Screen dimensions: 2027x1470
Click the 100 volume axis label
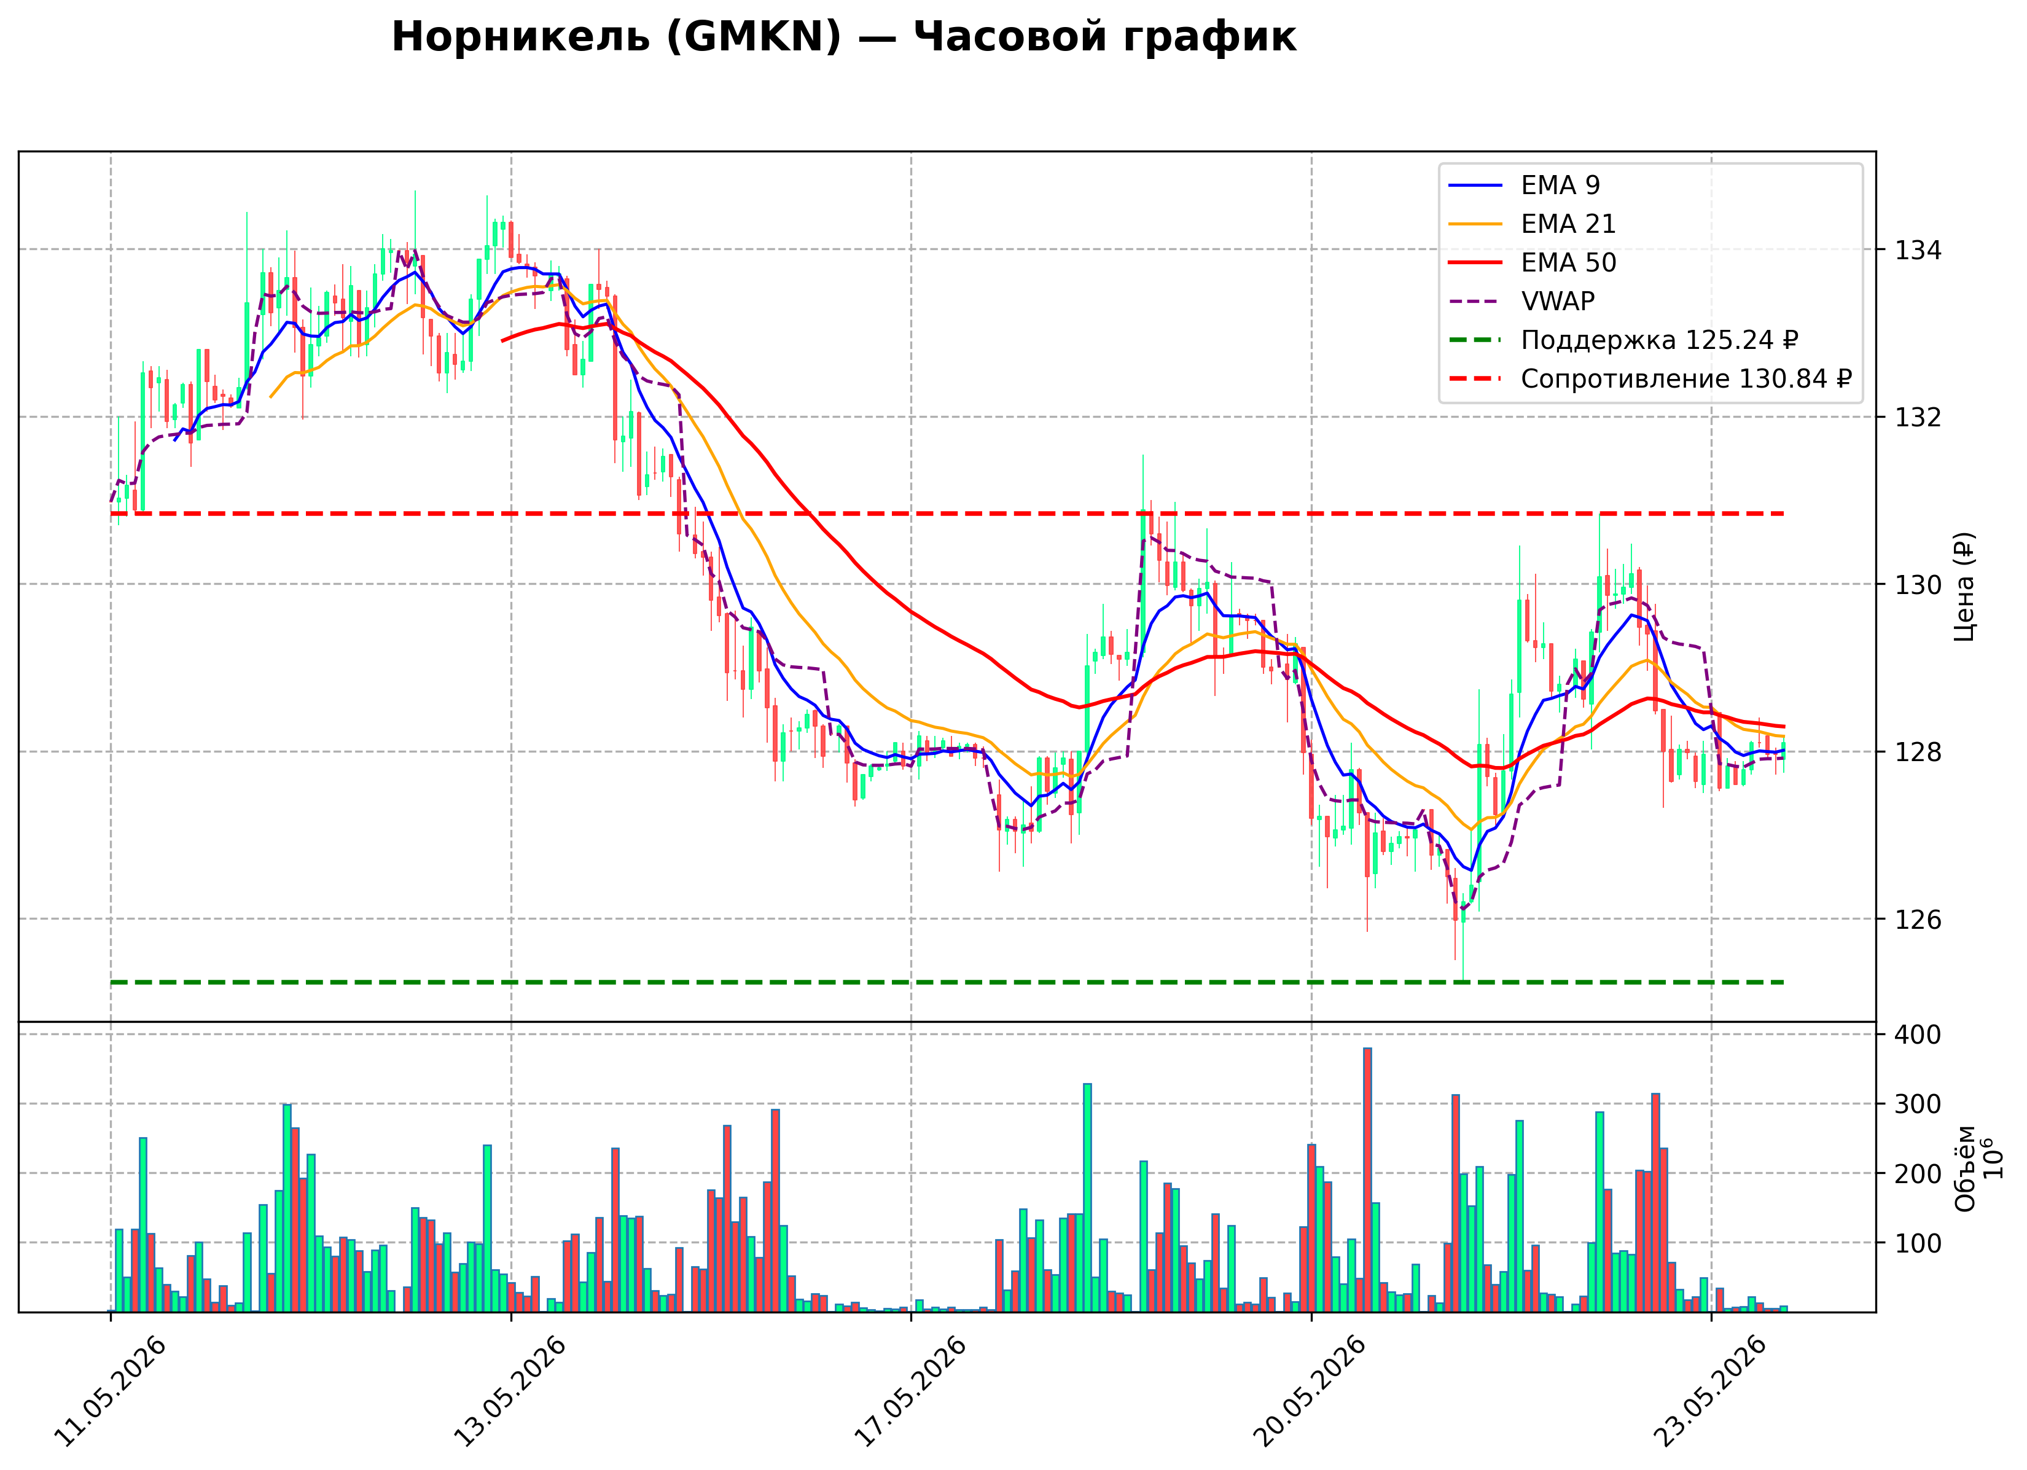point(1917,1243)
